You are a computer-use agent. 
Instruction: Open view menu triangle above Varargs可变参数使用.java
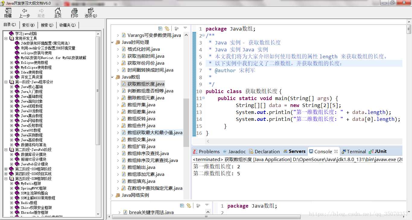click(185, 28)
